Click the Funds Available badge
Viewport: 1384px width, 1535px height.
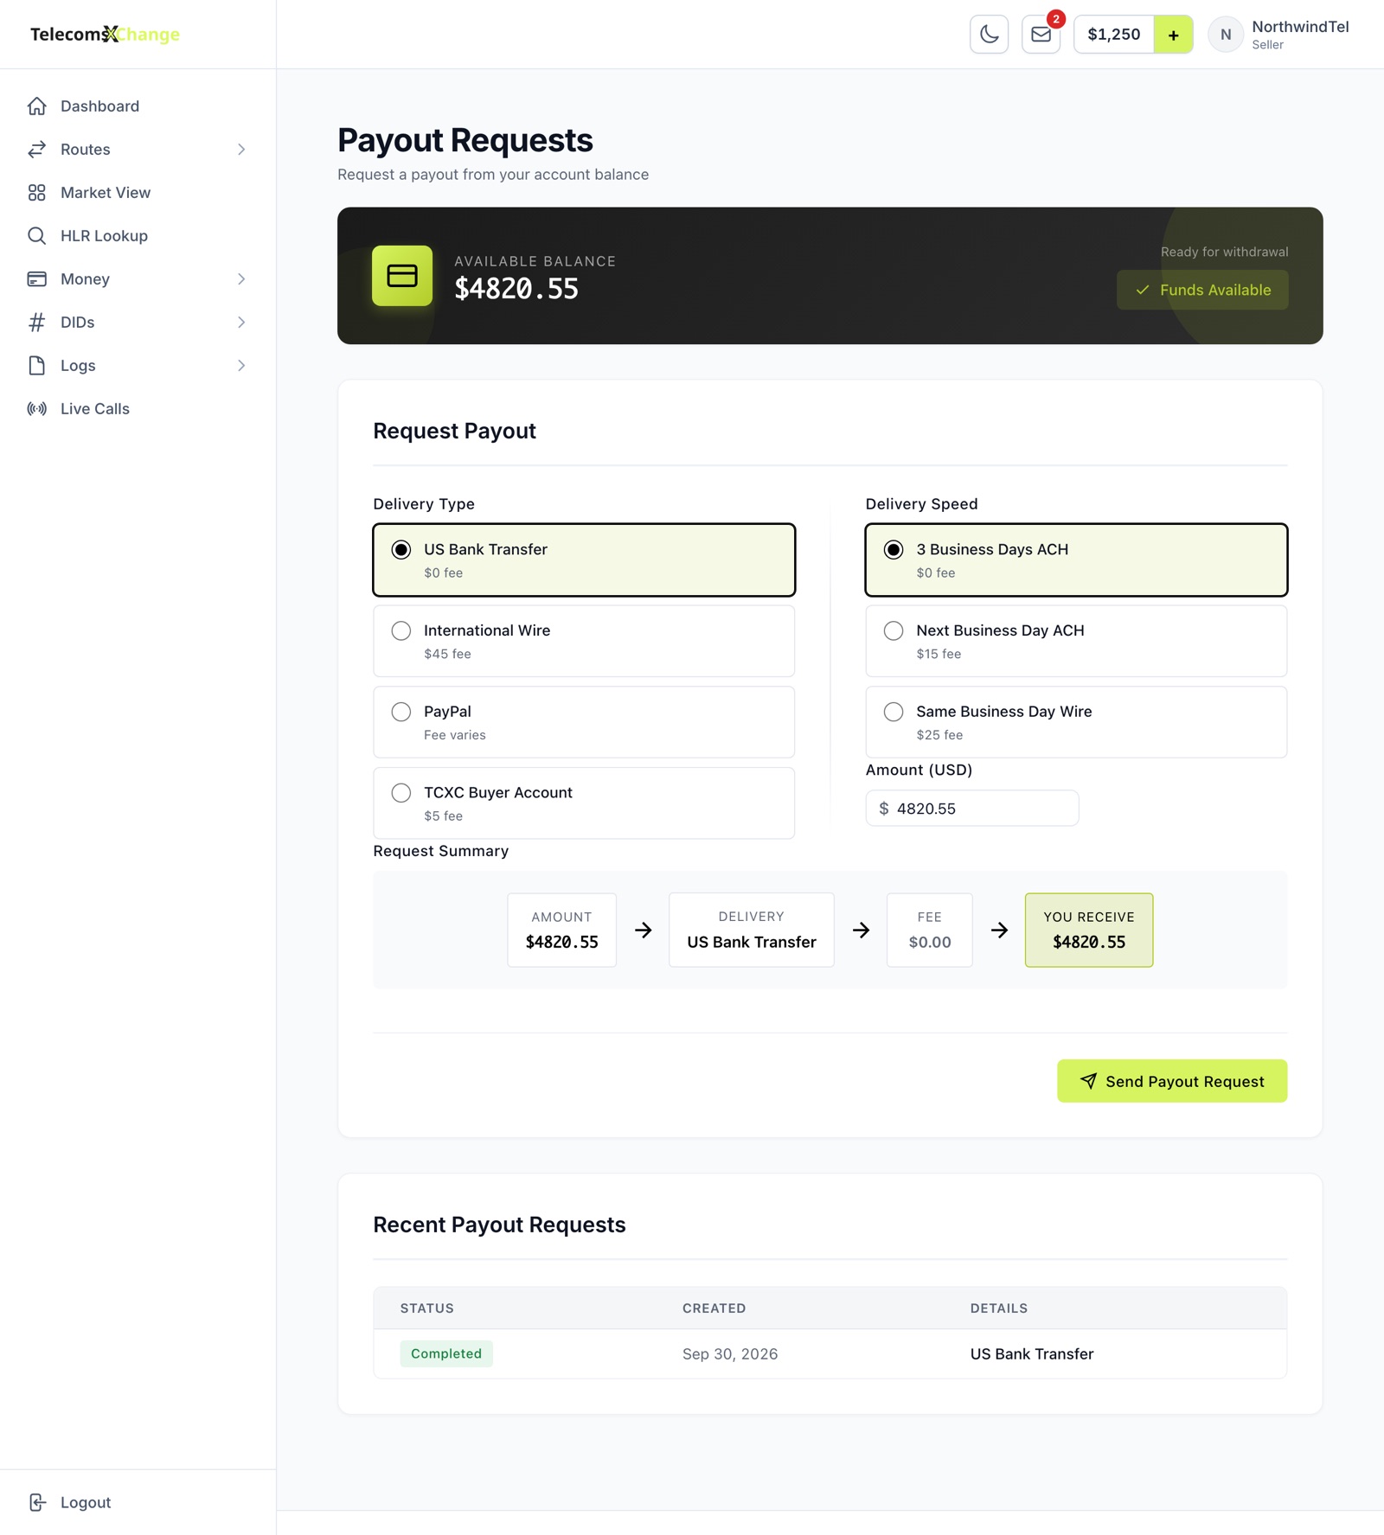1202,290
